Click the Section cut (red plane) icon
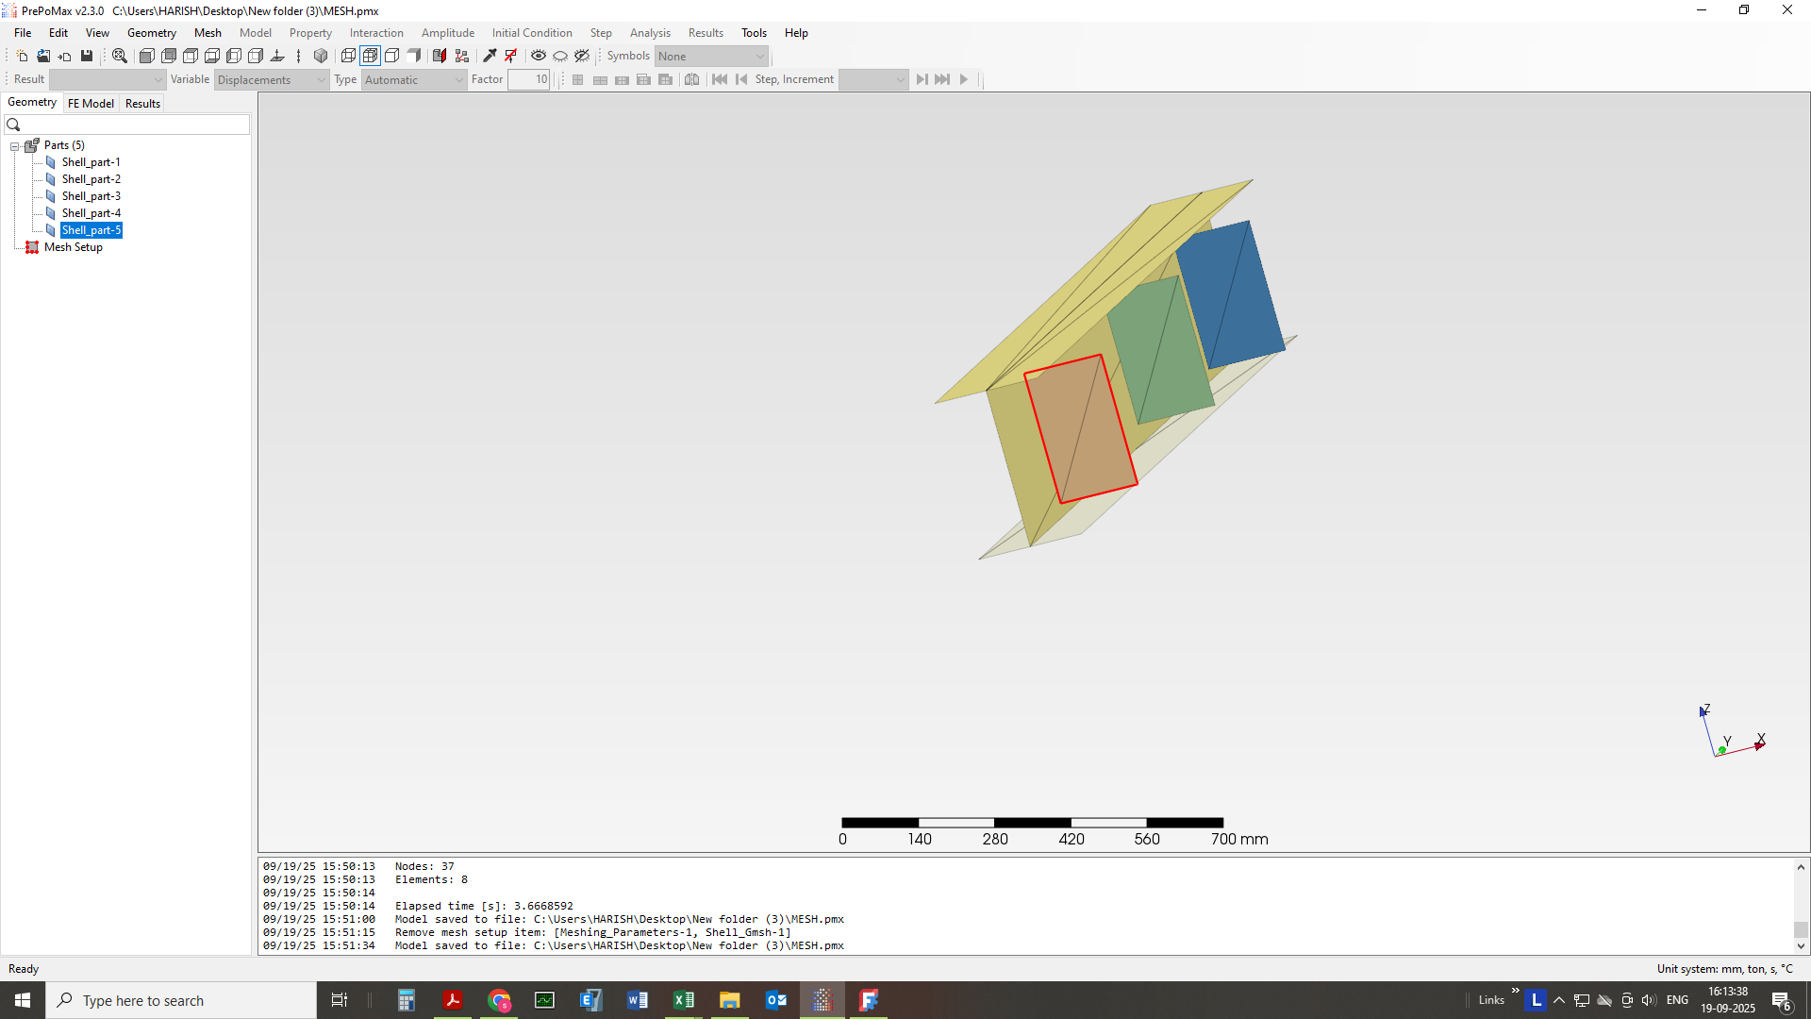This screenshot has height=1019, width=1811. point(440,56)
